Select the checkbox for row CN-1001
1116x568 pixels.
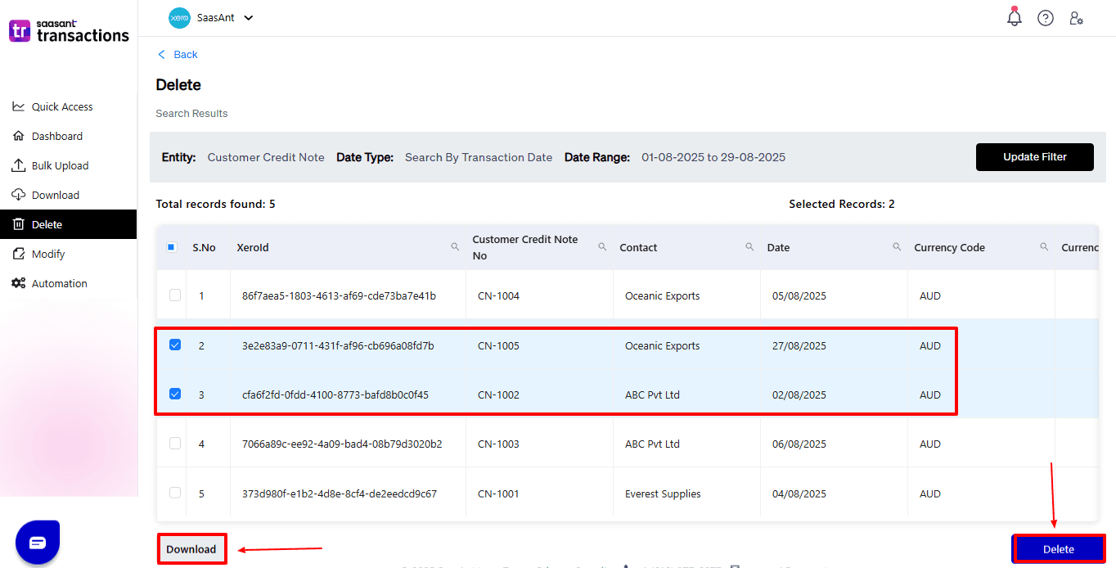click(175, 494)
